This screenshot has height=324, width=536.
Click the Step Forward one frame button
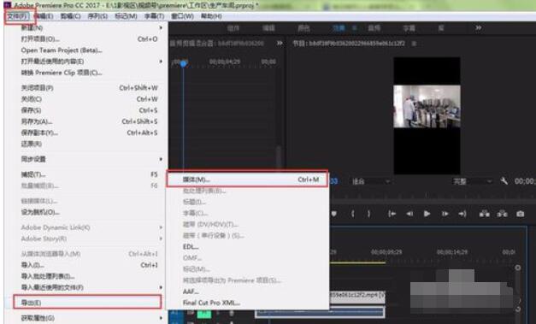[445, 214]
